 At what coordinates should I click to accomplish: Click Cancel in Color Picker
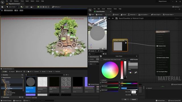(134, 99)
